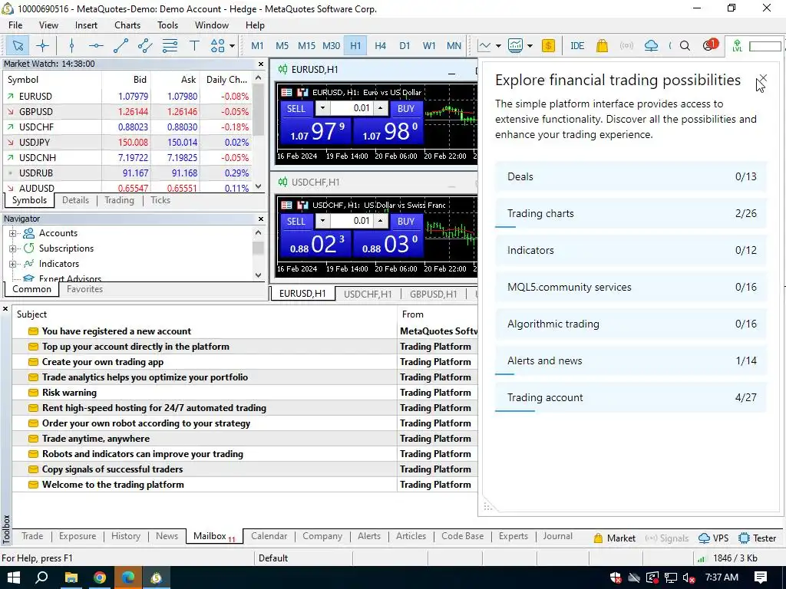Select the text label tool
Viewport: 786px width, 589px height.
194,46
